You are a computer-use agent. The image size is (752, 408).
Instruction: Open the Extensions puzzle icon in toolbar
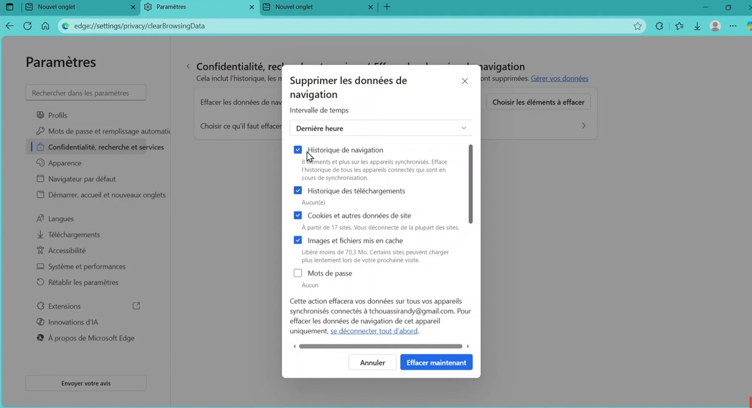659,26
